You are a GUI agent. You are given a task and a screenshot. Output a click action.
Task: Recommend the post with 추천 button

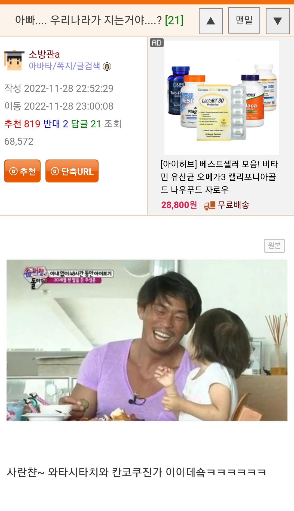click(22, 171)
